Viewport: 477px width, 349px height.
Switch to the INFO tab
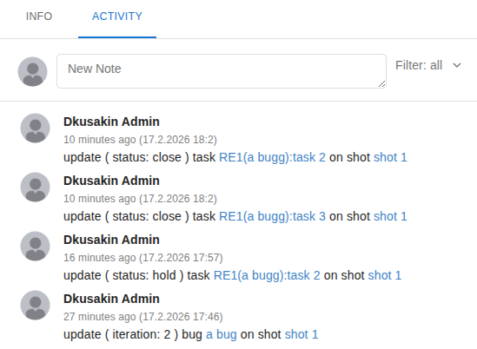(39, 16)
